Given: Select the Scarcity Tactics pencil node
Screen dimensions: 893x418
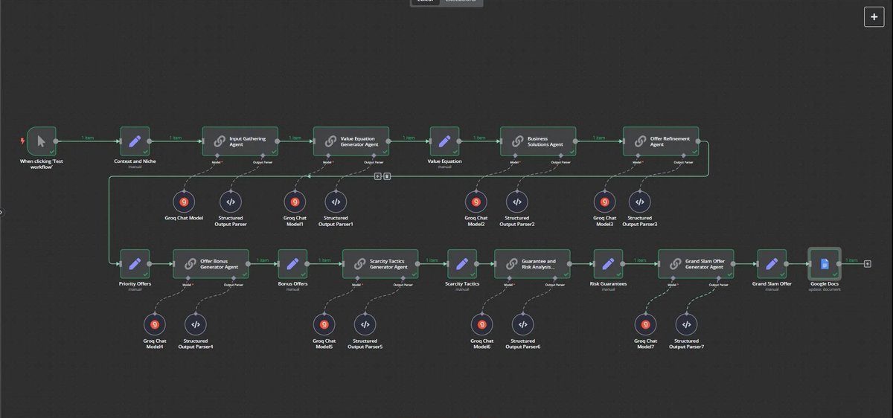Looking at the screenshot, I should click(x=462, y=263).
